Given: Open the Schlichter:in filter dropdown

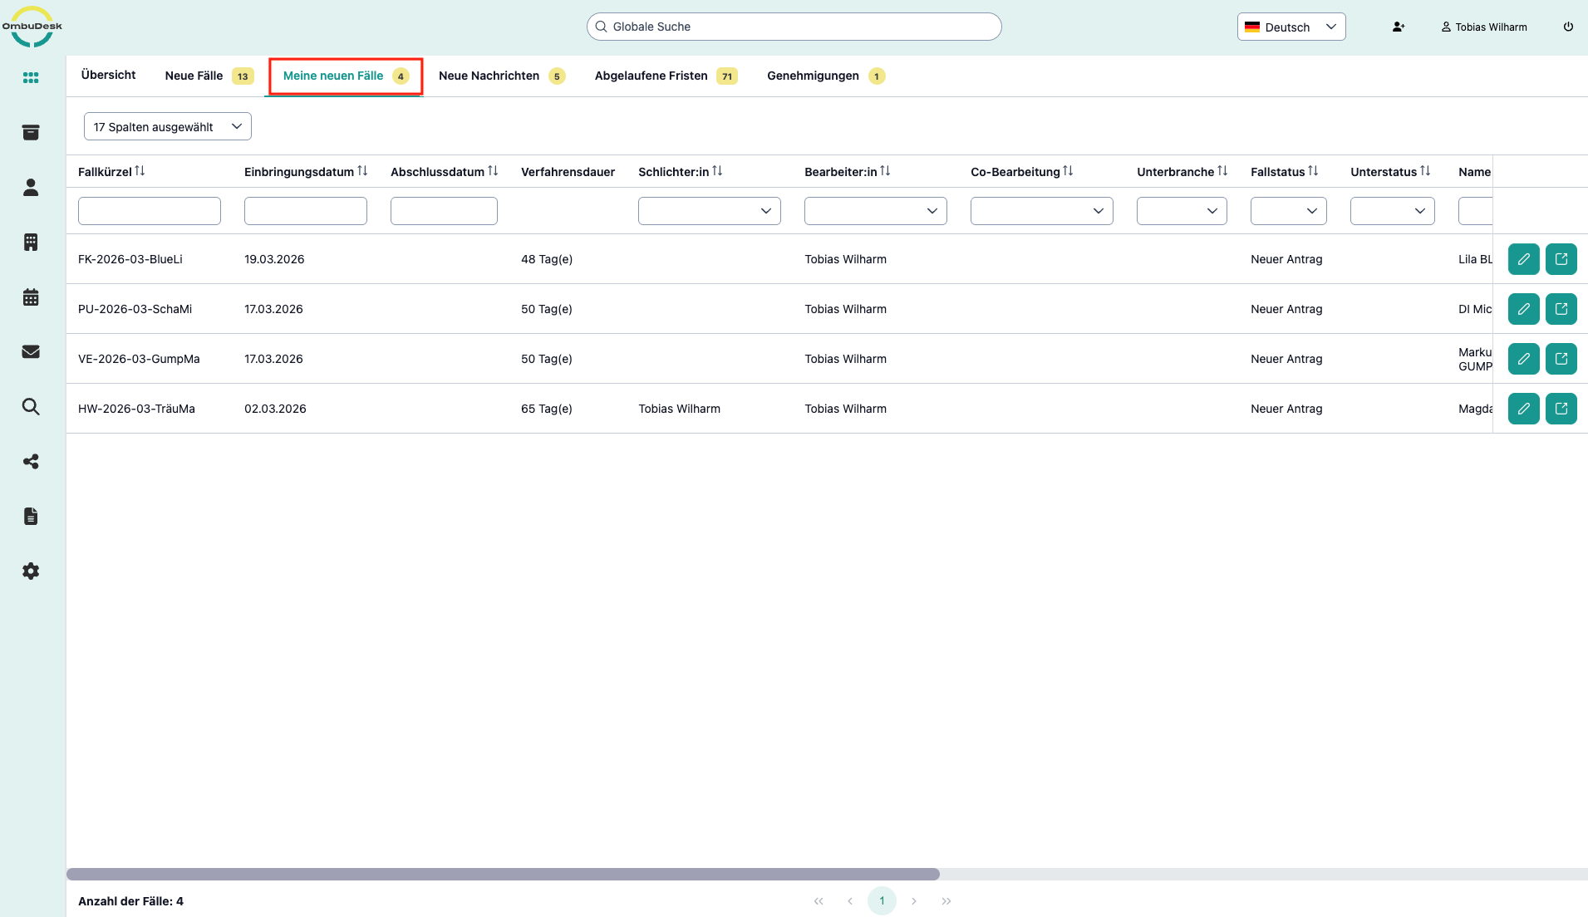Looking at the screenshot, I should (709, 211).
